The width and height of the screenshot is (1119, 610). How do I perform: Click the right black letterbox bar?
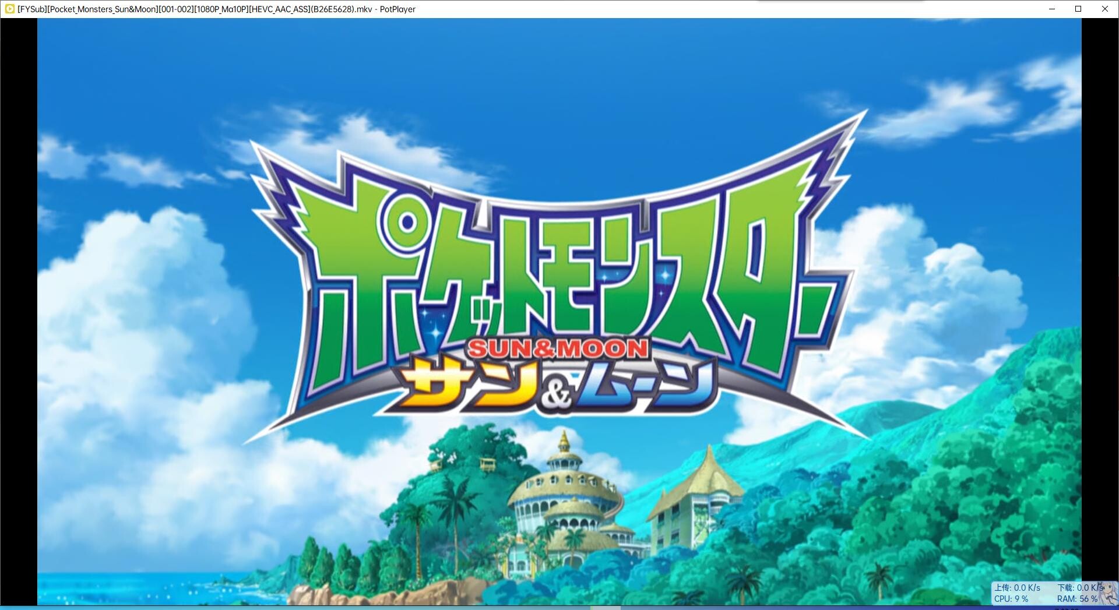1100,291
